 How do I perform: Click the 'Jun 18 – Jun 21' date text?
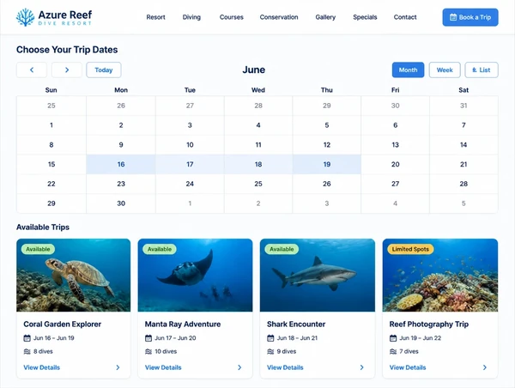coord(297,338)
